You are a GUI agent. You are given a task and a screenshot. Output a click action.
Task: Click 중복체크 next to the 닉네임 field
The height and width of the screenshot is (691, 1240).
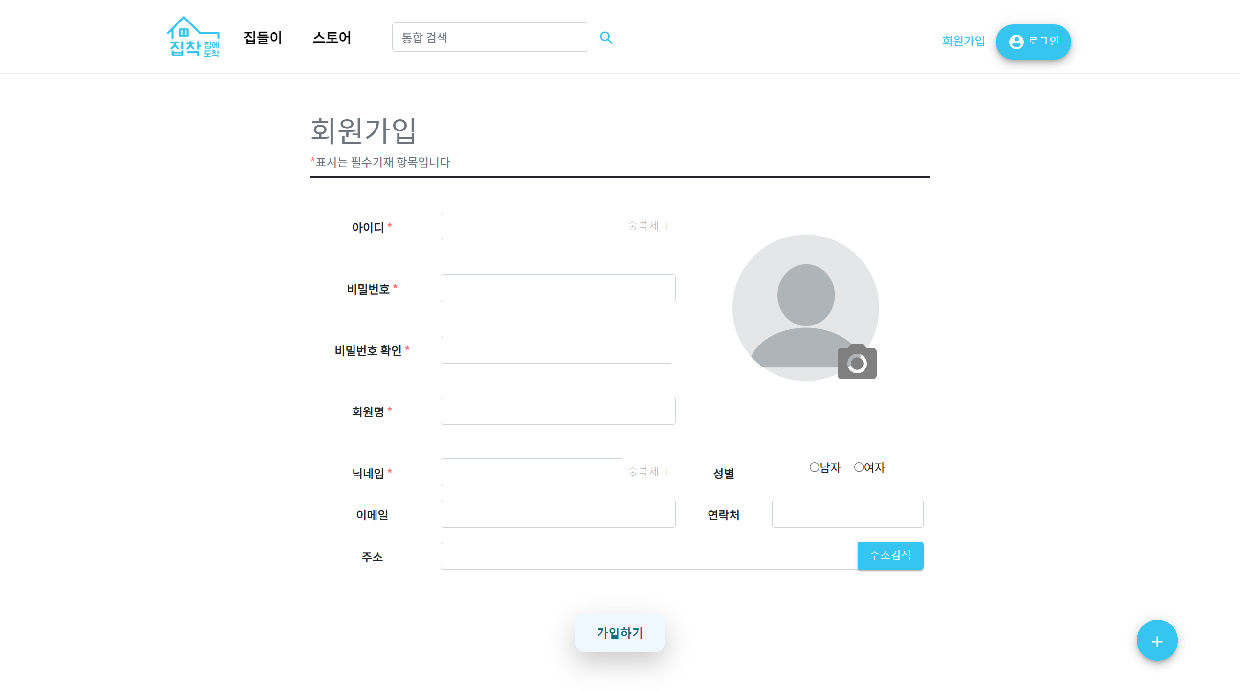649,471
